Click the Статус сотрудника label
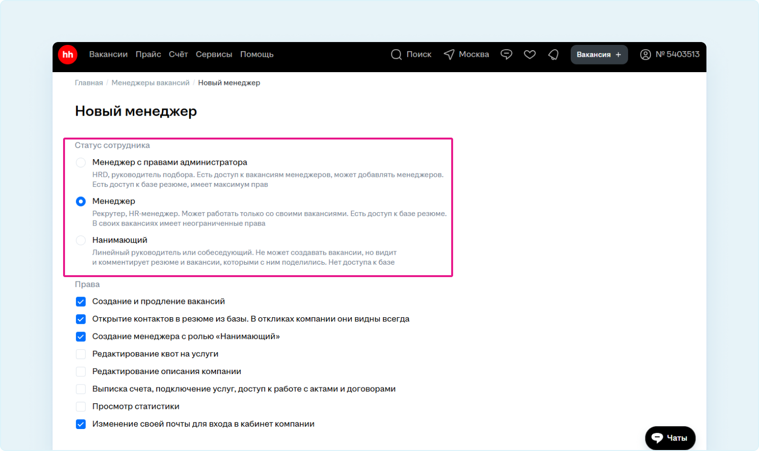 click(x=112, y=145)
